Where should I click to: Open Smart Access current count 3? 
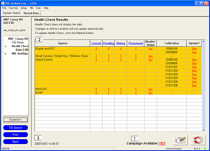tap(96, 56)
